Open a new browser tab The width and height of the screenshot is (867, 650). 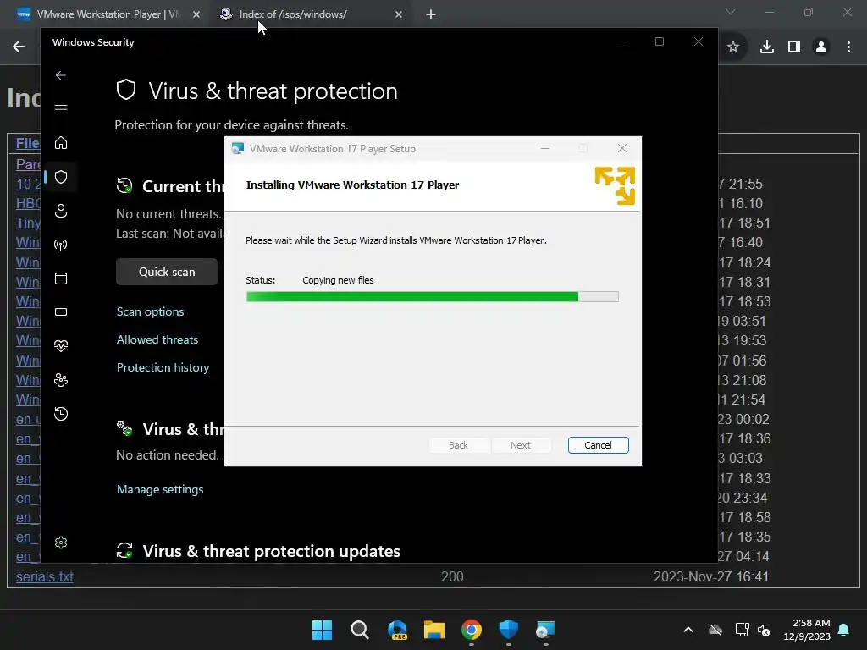pos(431,14)
